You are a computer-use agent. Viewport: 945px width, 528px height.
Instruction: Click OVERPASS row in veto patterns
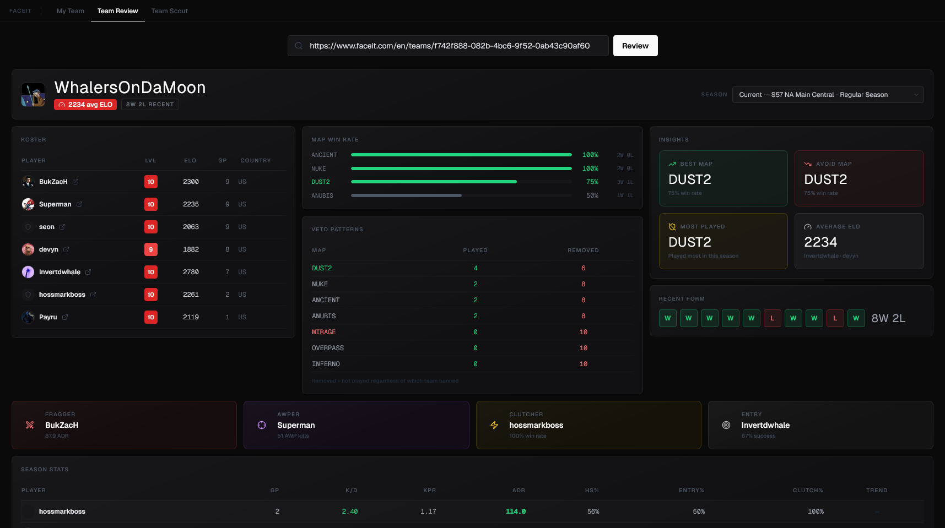(x=473, y=348)
